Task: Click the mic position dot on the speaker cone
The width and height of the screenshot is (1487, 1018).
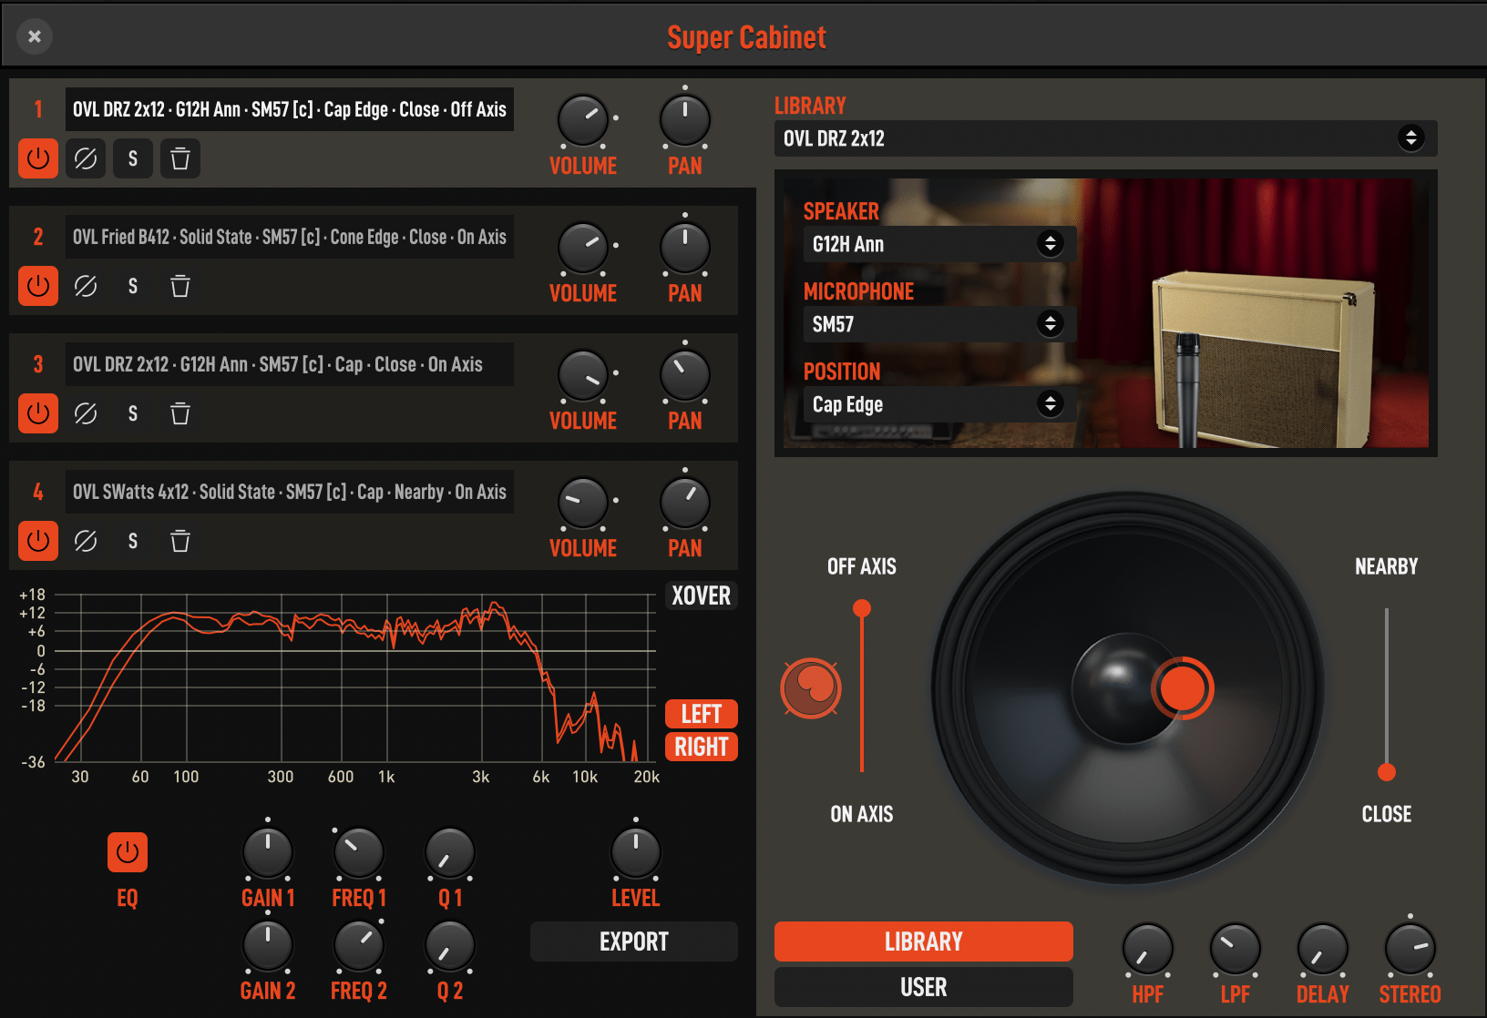Action: (x=1182, y=689)
